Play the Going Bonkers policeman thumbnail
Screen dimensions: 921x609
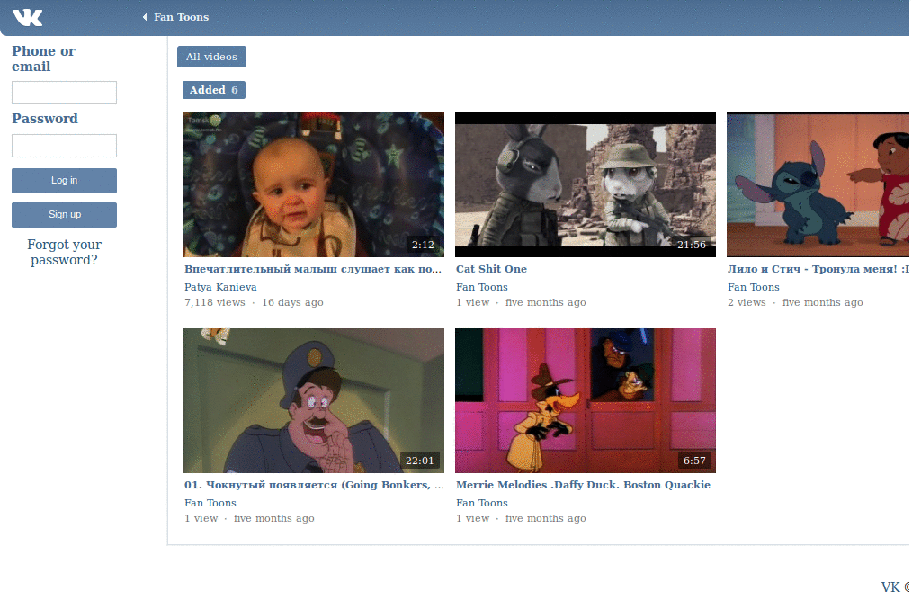coord(314,400)
